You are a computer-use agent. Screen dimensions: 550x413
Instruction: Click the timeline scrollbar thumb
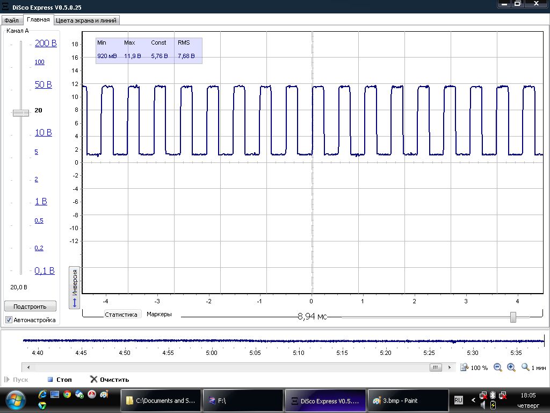point(435,367)
